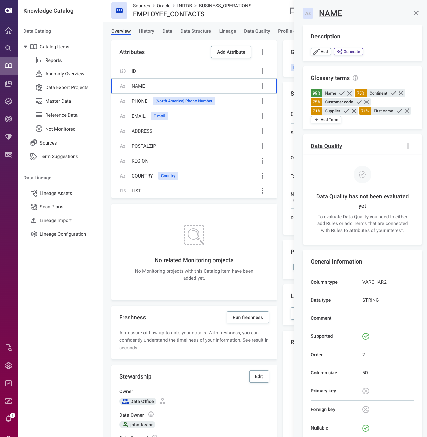The image size is (427, 437).
Task: Reject the Continent glossary term suggestion
Action: tap(401, 93)
